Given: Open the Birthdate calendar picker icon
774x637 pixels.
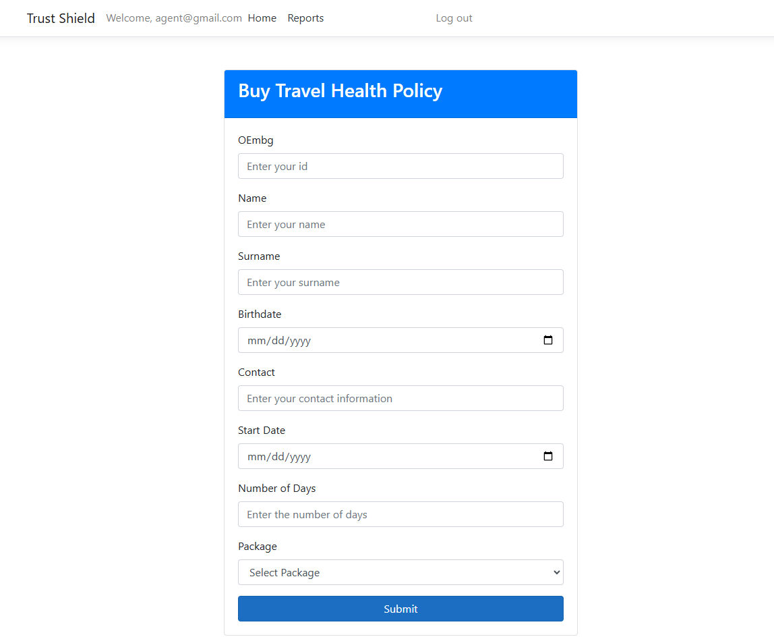Looking at the screenshot, I should (x=548, y=341).
